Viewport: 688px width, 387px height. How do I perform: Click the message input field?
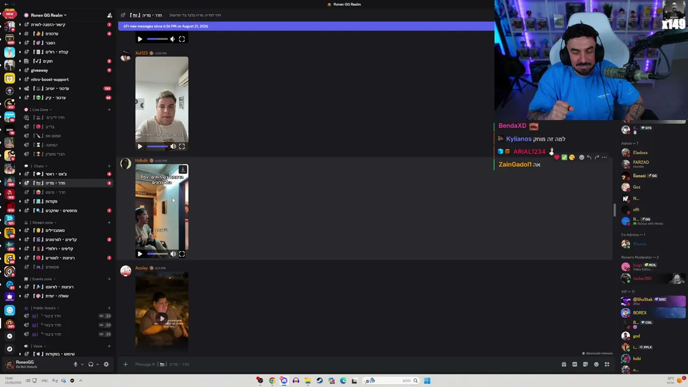click(344, 364)
